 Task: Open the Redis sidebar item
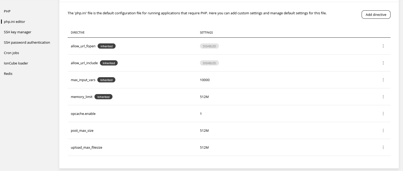coord(8,74)
